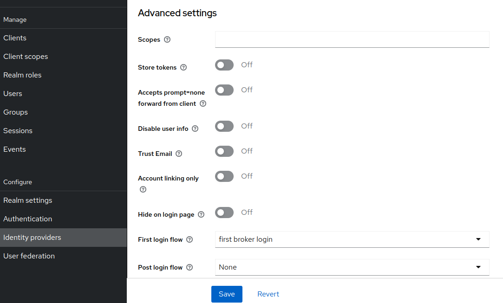Navigate to Authentication in the sidebar

(28, 219)
